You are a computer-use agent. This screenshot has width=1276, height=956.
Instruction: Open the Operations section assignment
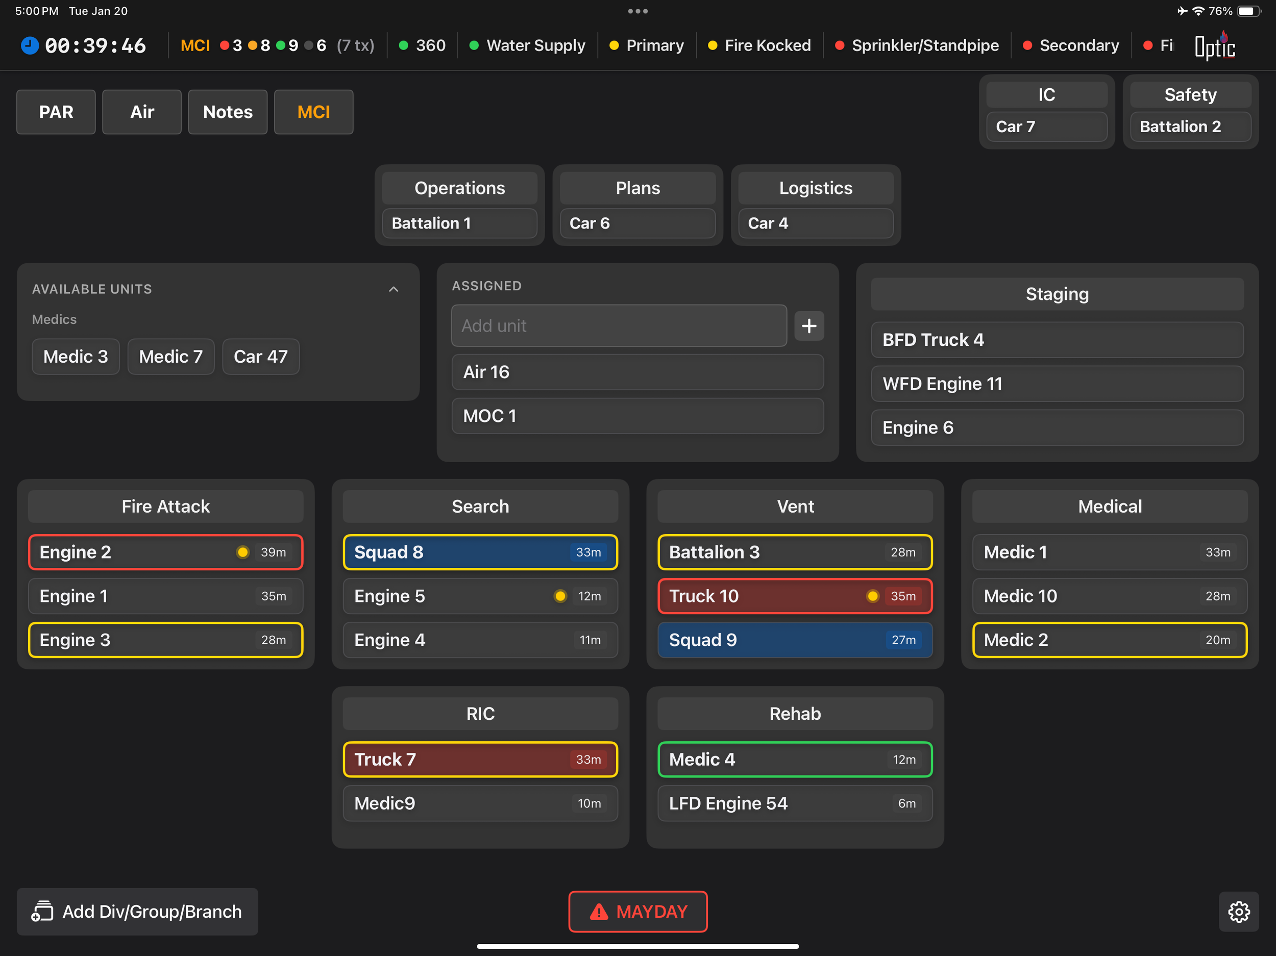click(x=459, y=188)
